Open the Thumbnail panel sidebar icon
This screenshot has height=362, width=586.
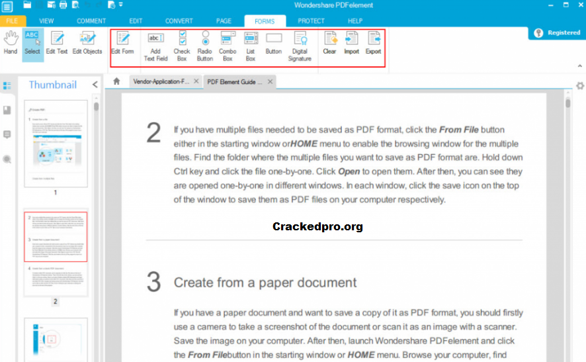point(7,85)
